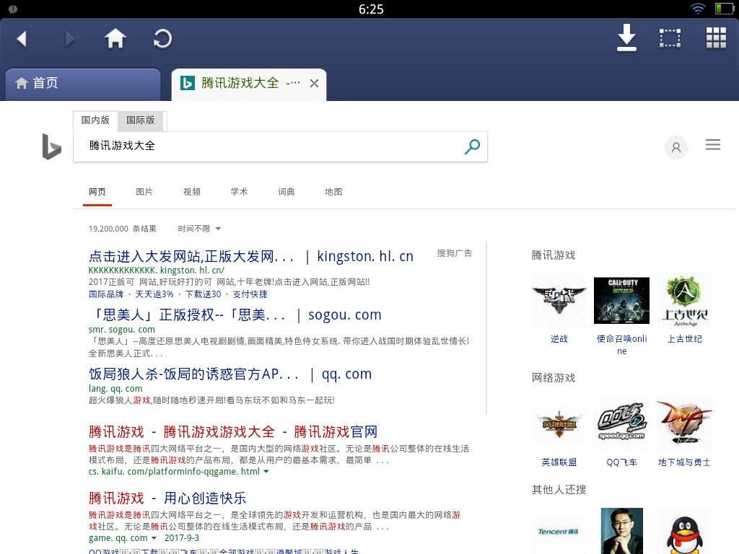Open the downloads icon in the toolbar
Viewport: 739px width, 554px height.
pos(626,38)
